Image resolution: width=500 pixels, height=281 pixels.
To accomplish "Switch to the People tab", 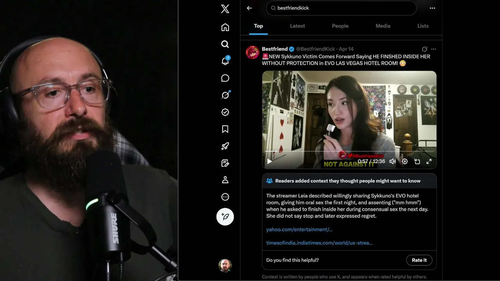I will point(340,26).
